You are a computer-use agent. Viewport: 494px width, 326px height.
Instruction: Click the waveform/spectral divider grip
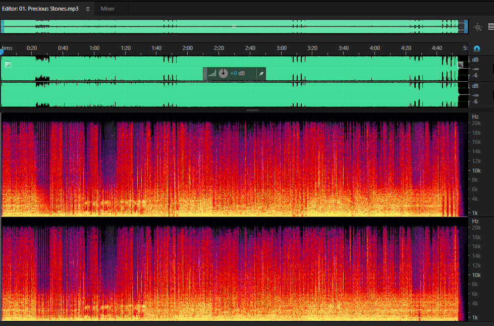[x=252, y=110]
